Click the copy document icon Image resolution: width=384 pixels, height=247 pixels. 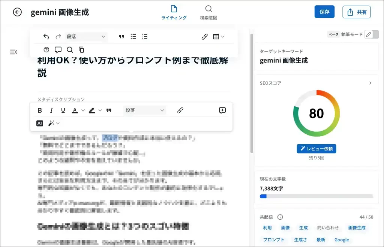[81, 49]
